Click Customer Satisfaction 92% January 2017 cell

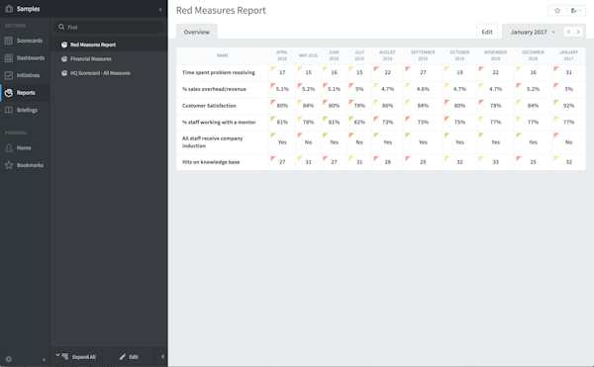(x=568, y=106)
